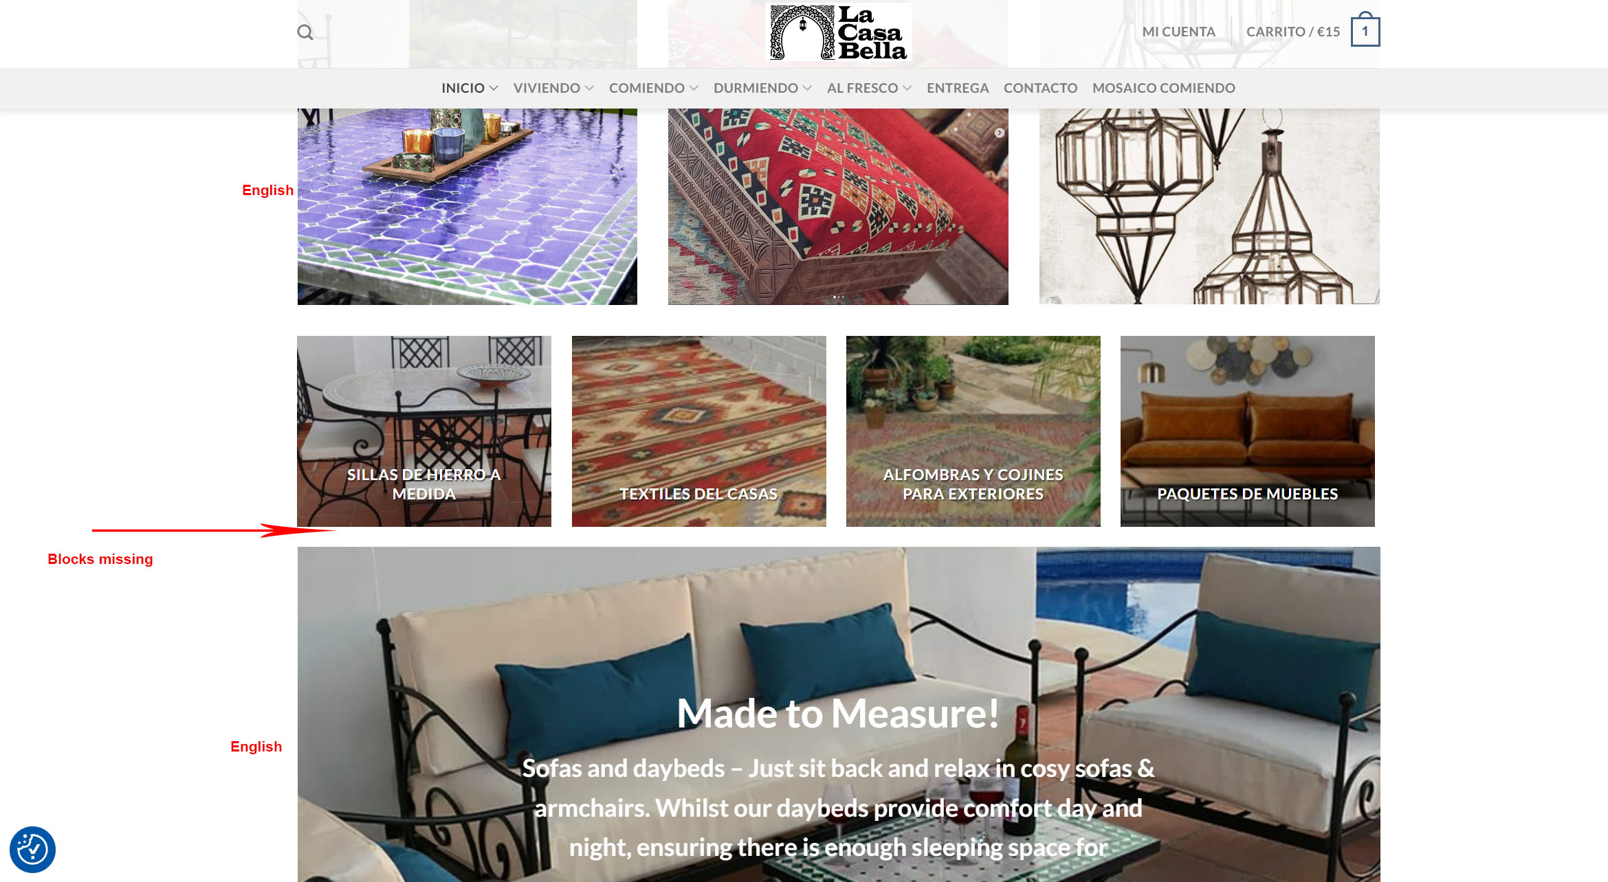Open MOSAICO COMIENDO menu item
1608x882 pixels.
pos(1163,88)
